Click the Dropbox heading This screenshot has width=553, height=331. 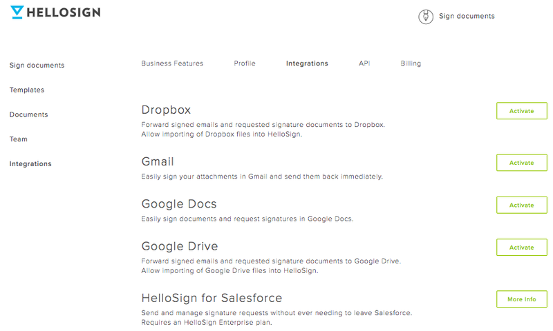pyautogui.click(x=166, y=110)
